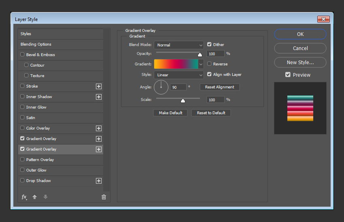344x222 pixels.
Task: Click the gradient color swatch preview
Action: 176,64
